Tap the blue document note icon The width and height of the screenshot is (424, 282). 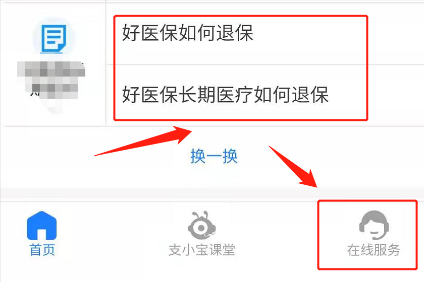[54, 39]
